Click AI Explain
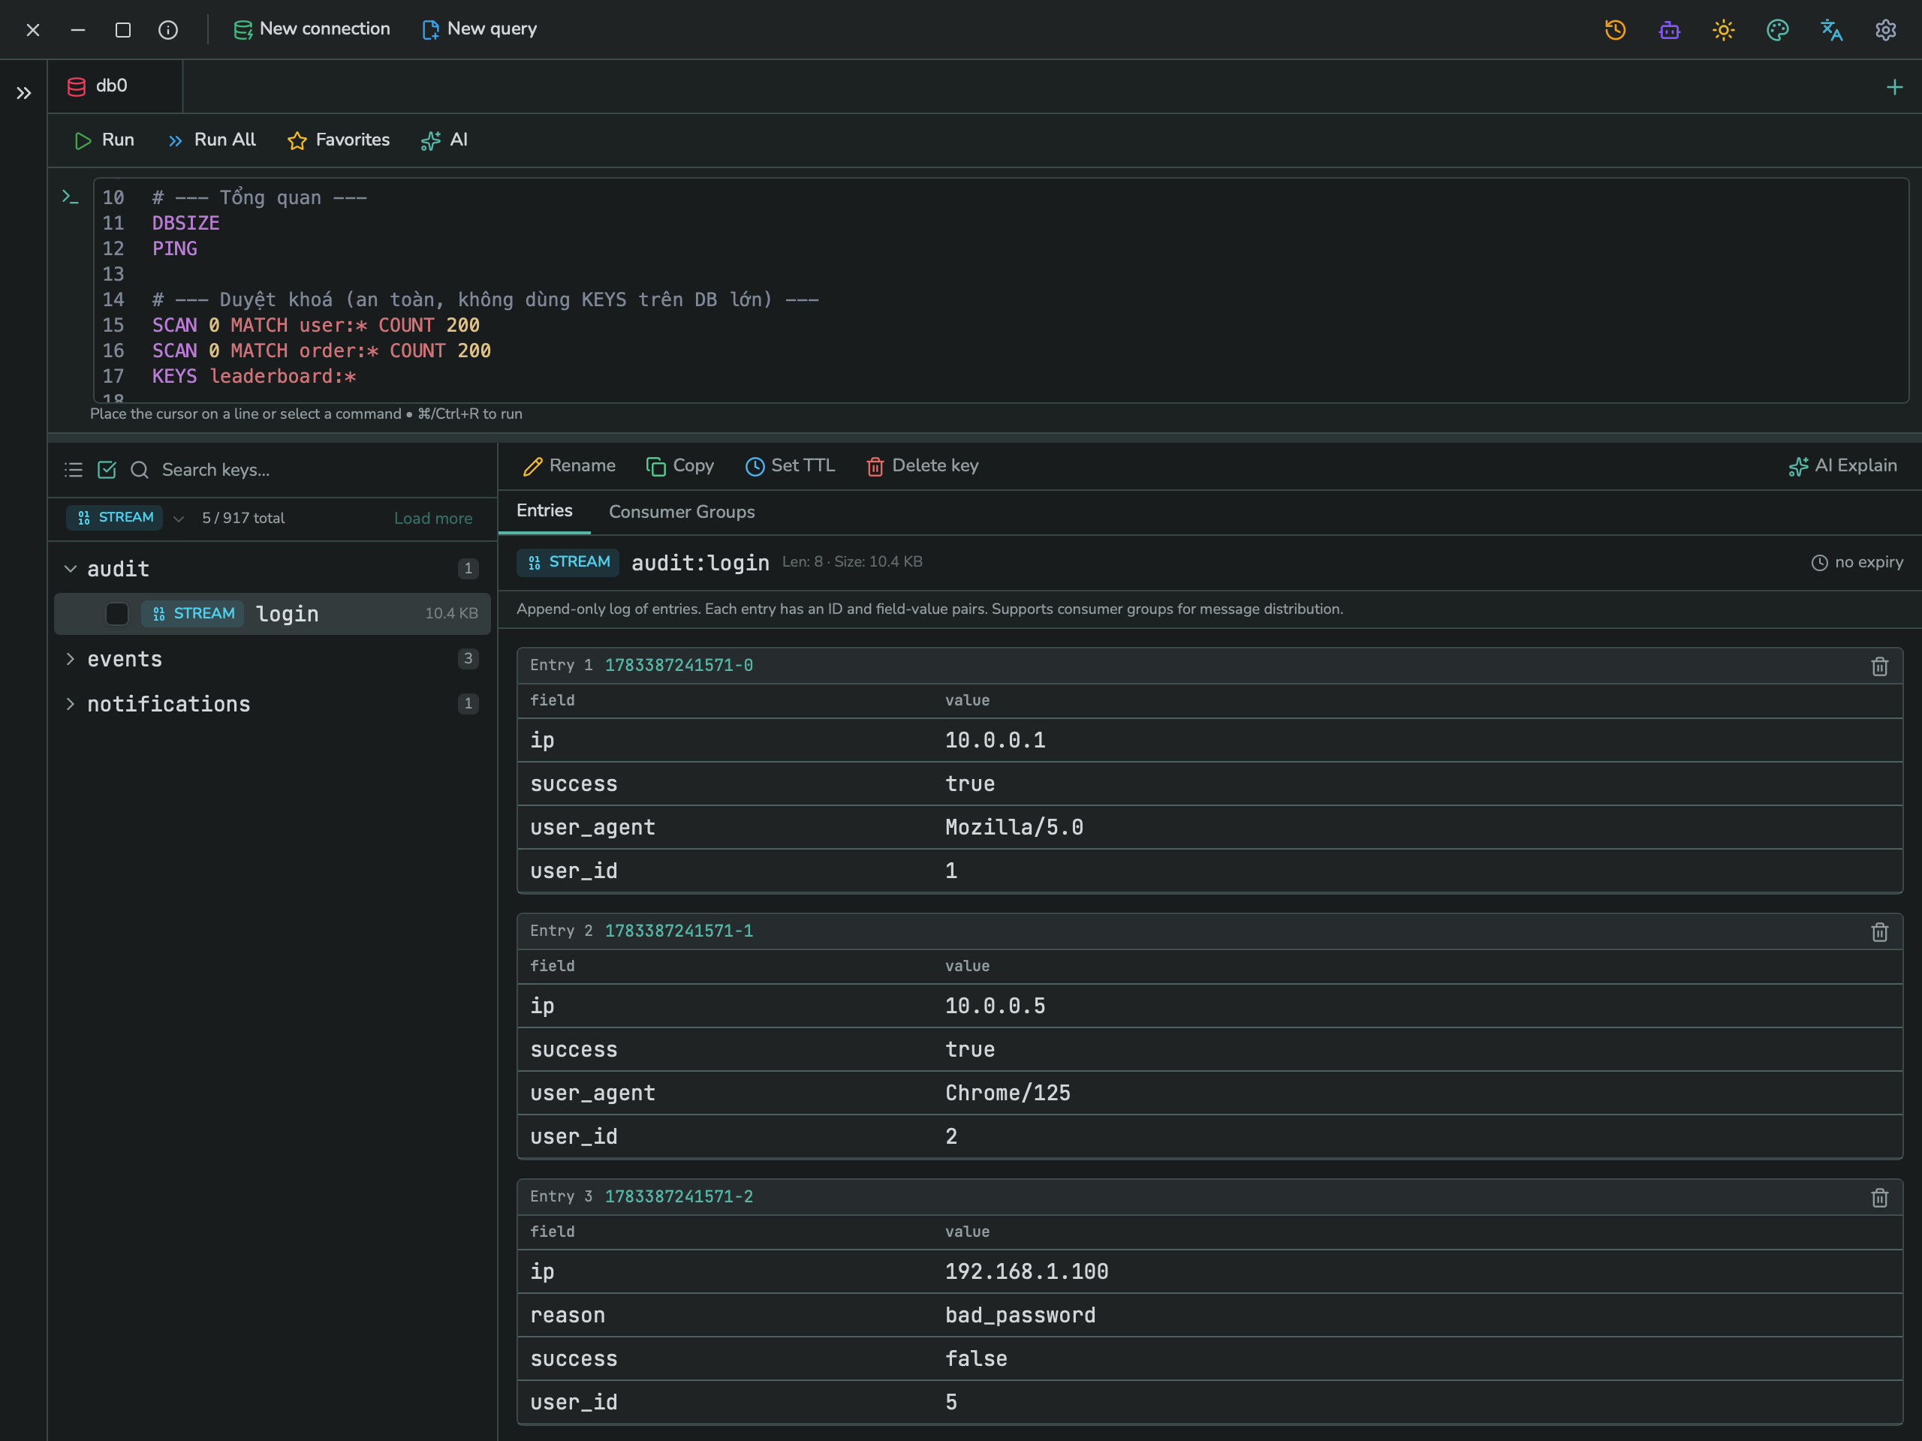Image resolution: width=1922 pixels, height=1441 pixels. click(x=1842, y=465)
